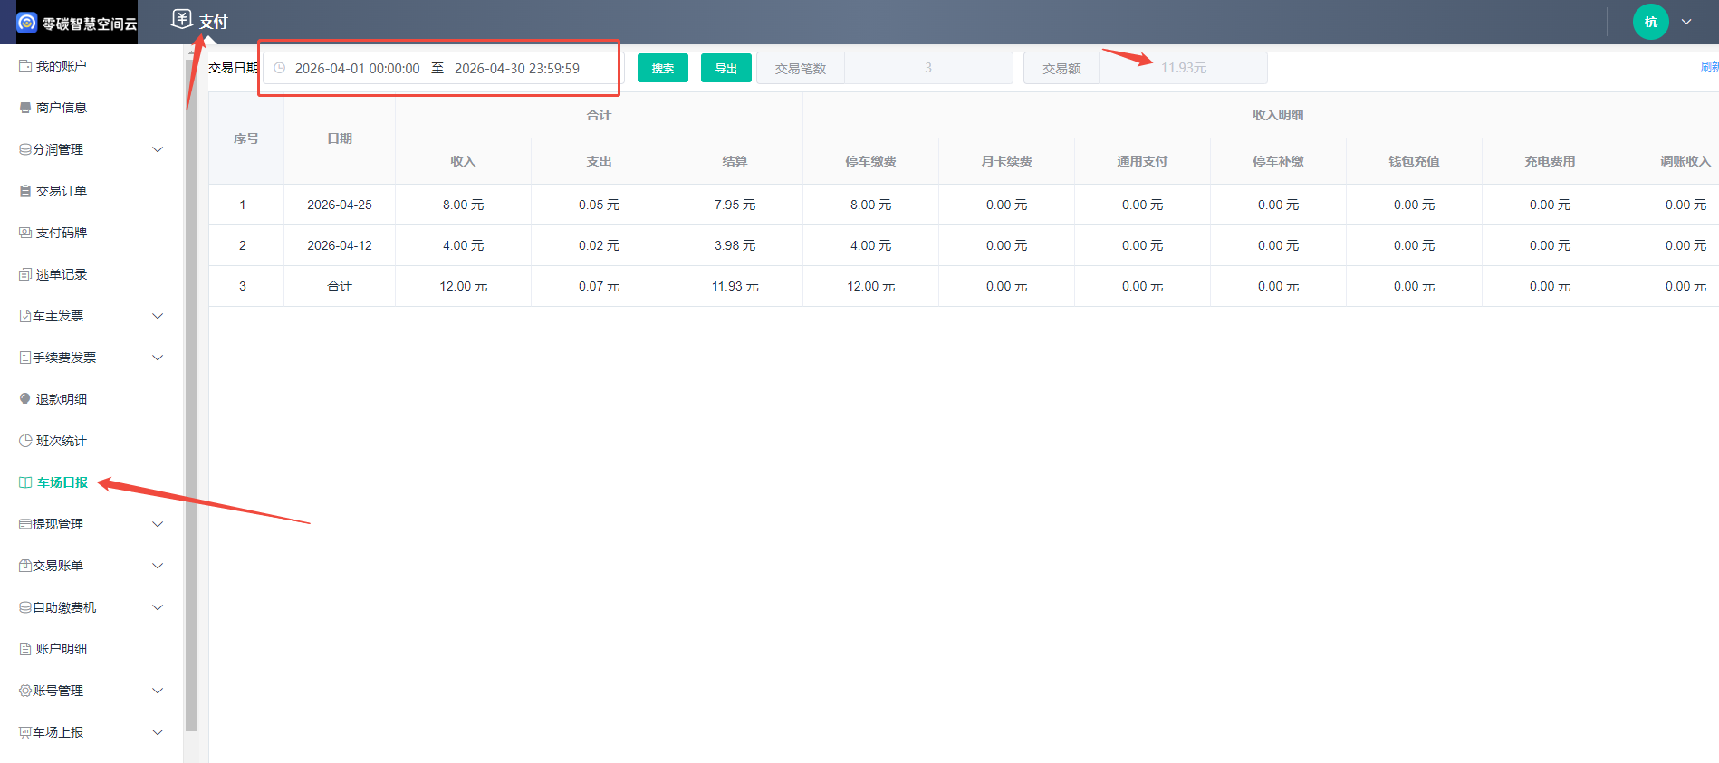Click the 逃单记录 sidebar icon
The width and height of the screenshot is (1719, 763).
[x=25, y=274]
